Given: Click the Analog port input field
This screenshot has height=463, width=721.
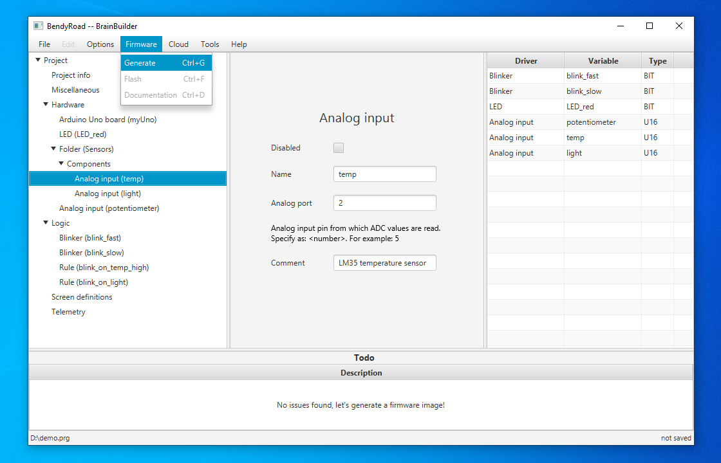Looking at the screenshot, I should tap(384, 203).
